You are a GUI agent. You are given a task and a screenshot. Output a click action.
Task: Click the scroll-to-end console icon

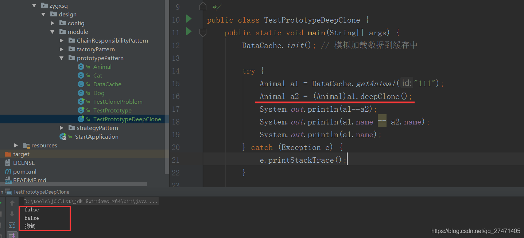click(x=12, y=235)
